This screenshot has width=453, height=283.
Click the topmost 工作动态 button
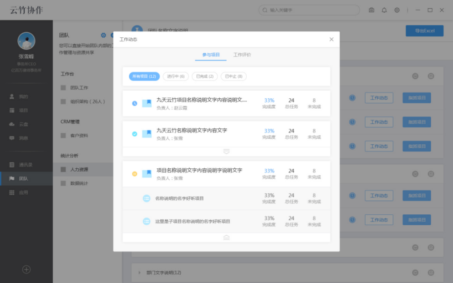[379, 98]
